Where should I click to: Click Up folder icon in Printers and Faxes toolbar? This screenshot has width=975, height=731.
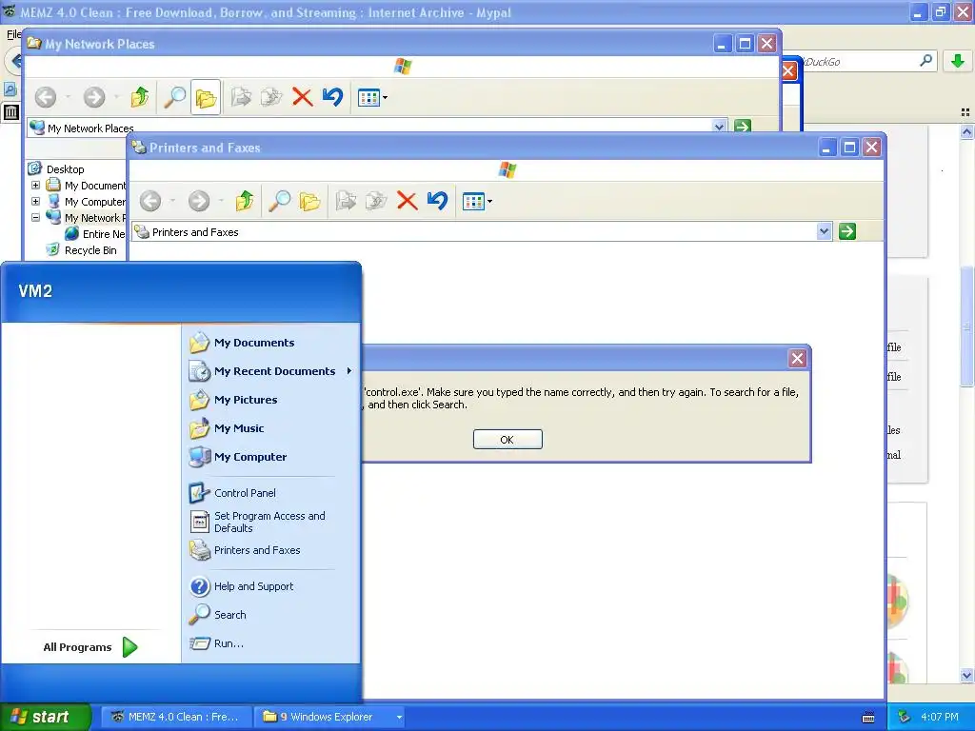245,201
